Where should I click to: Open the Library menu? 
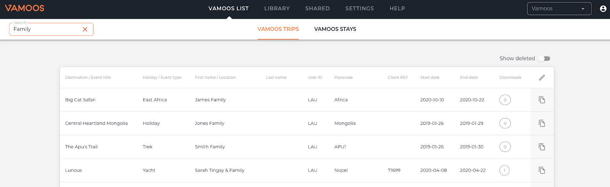click(277, 8)
